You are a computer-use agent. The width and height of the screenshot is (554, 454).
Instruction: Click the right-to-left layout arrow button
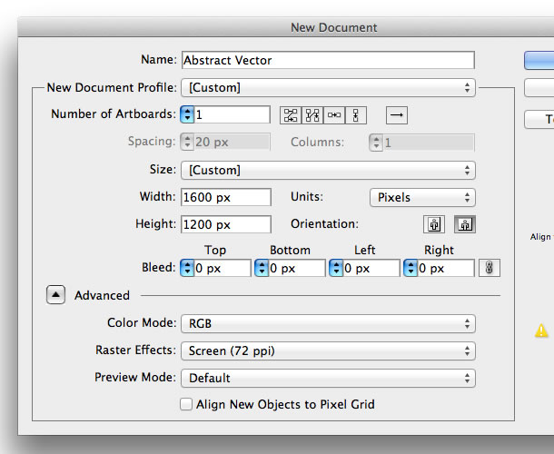397,115
